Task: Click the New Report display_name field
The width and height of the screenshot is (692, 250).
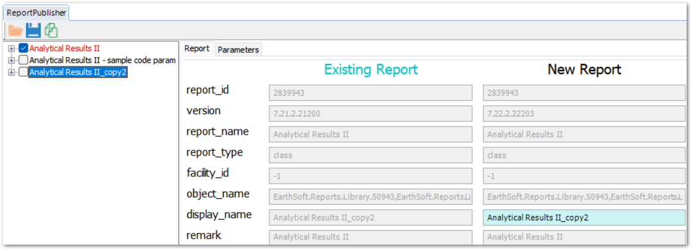Action: 584,217
